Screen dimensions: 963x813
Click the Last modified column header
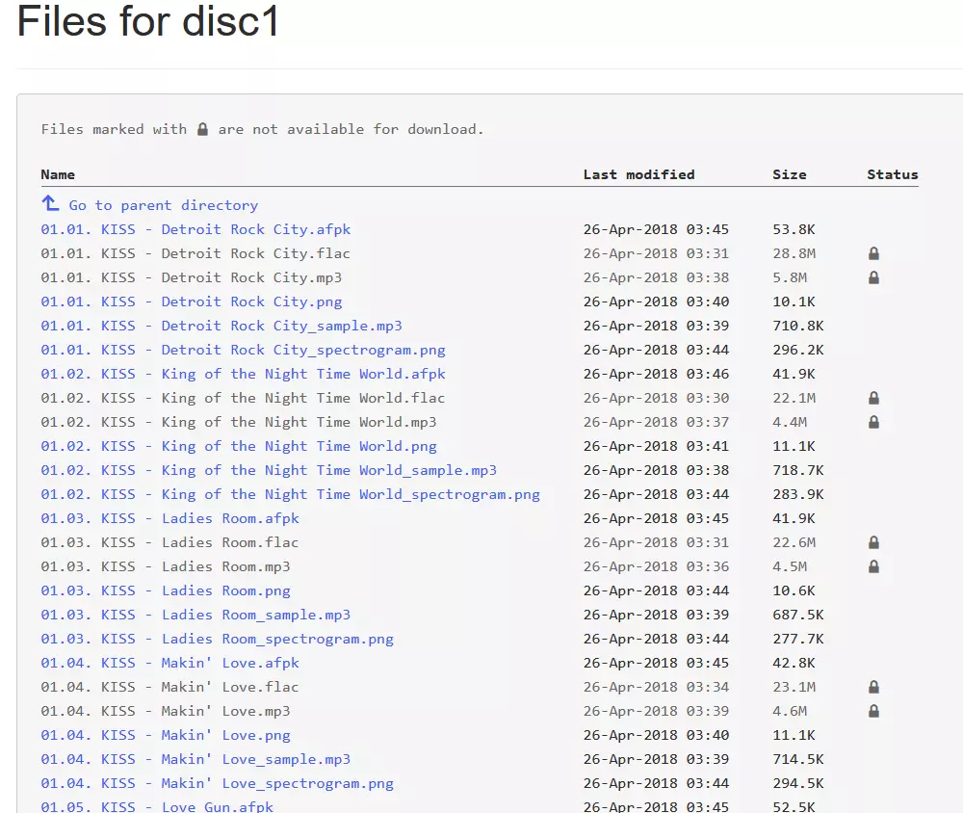point(638,174)
